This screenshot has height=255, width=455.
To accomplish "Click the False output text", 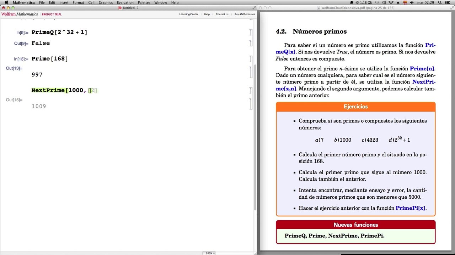I will coord(41,43).
